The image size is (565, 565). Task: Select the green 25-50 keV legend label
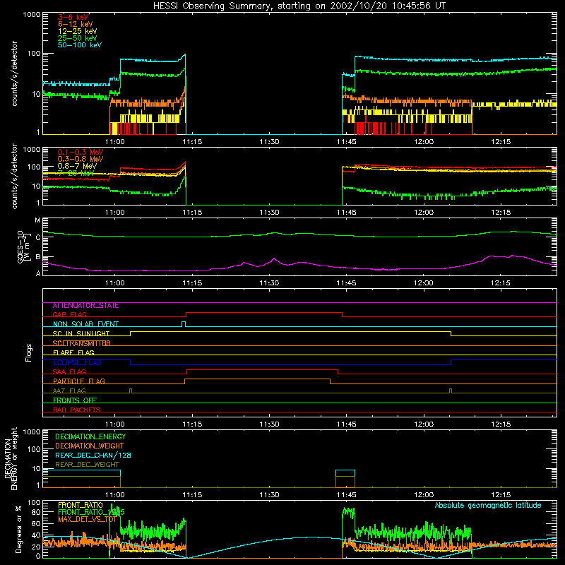[78, 38]
